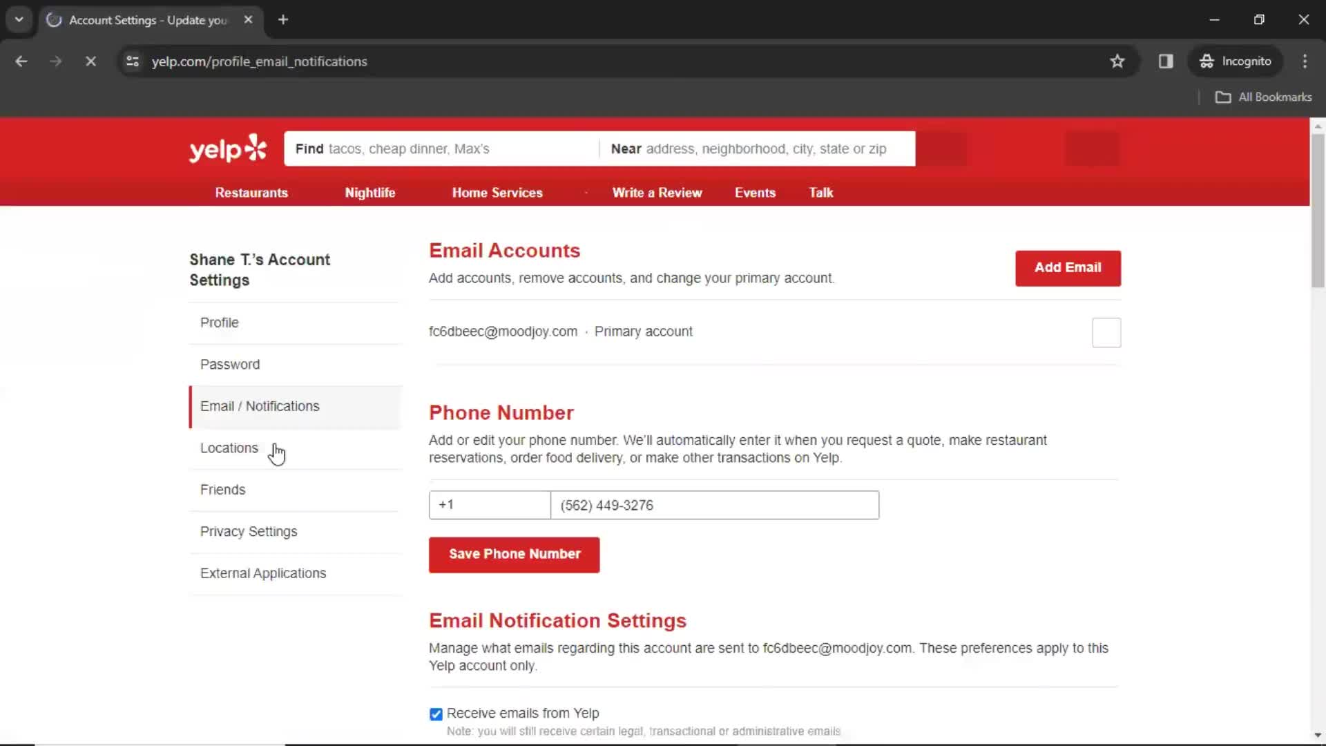
Task: Click the +1 country code field
Action: [x=490, y=505]
